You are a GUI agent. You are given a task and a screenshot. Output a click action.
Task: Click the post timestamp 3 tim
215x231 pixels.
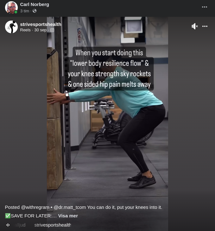[x=24, y=11]
